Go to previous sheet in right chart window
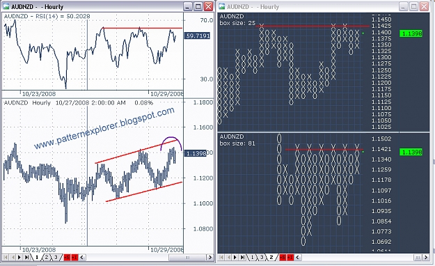Screen dimensions: 435x266 (x=228, y=258)
